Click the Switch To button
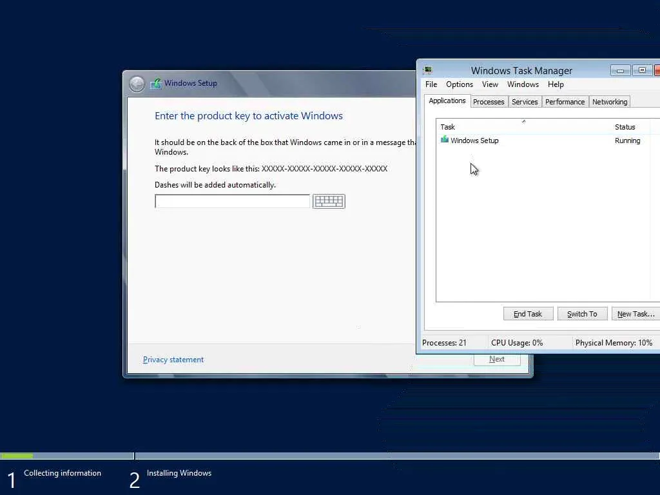This screenshot has width=660, height=495. click(x=582, y=314)
